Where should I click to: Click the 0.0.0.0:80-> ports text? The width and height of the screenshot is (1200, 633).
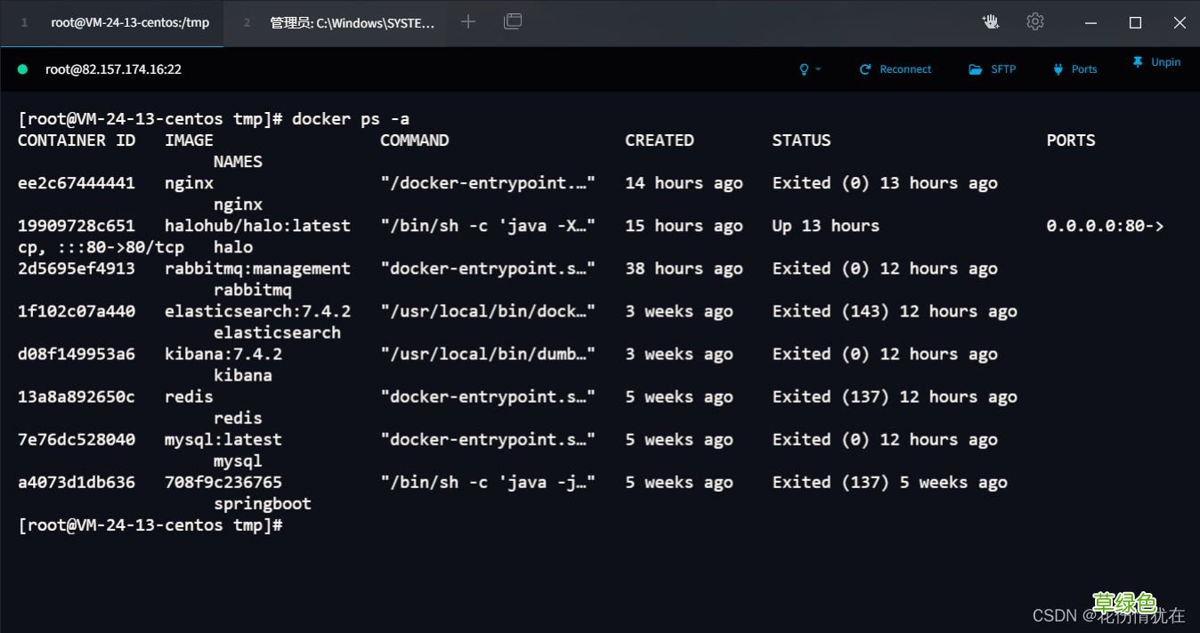pos(1105,226)
